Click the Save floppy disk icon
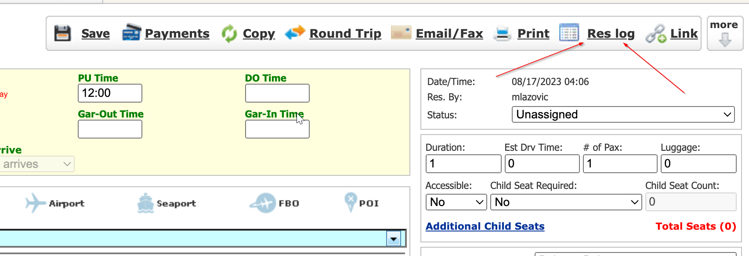This screenshot has height=256, width=749. point(62,33)
